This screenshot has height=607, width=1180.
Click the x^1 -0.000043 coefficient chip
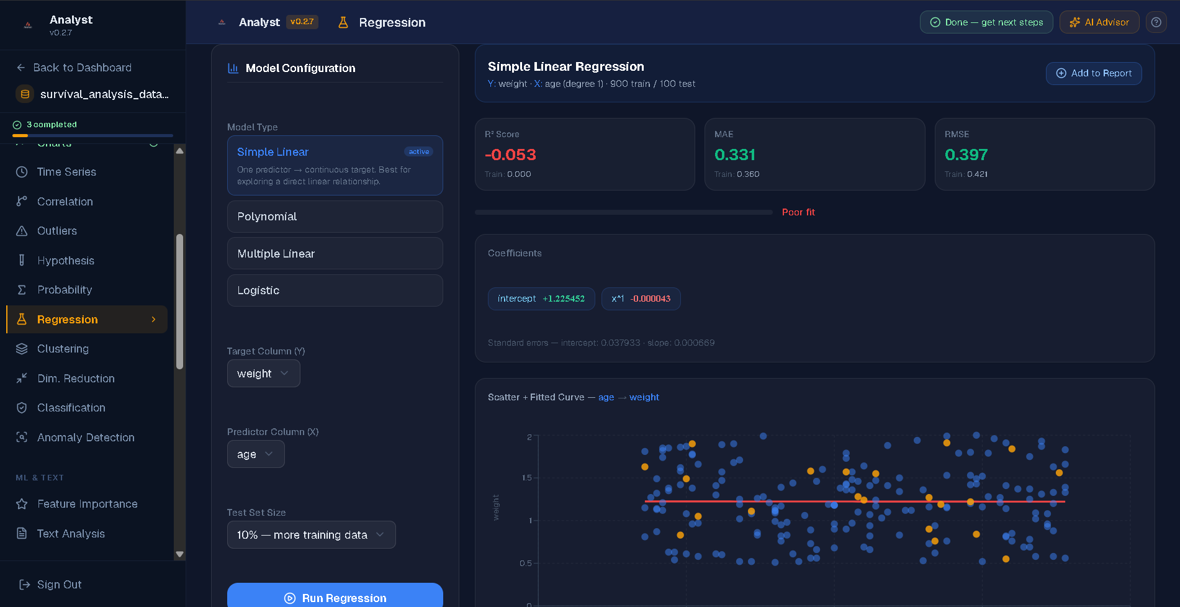pos(641,299)
